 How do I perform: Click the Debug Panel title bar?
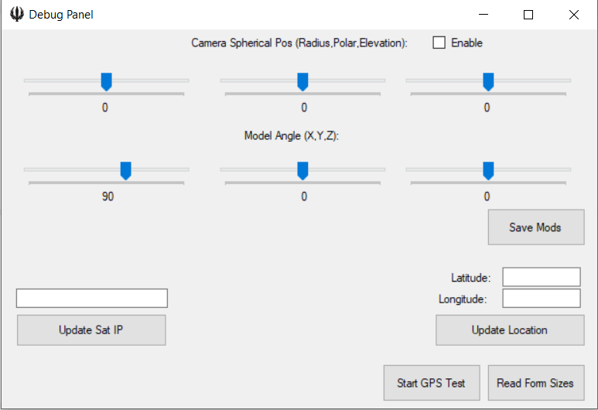tap(271, 15)
